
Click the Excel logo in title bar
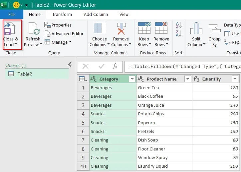tap(3, 5)
